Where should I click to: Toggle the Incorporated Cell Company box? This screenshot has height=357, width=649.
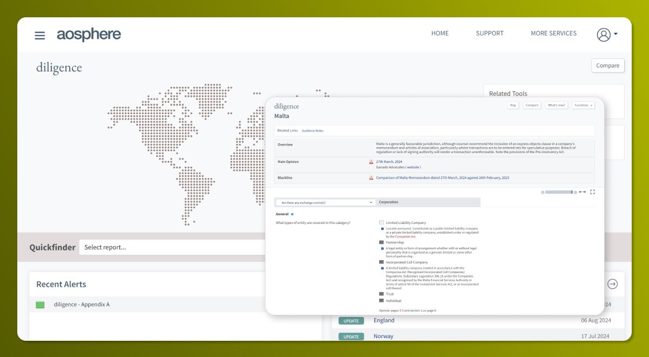(381, 262)
